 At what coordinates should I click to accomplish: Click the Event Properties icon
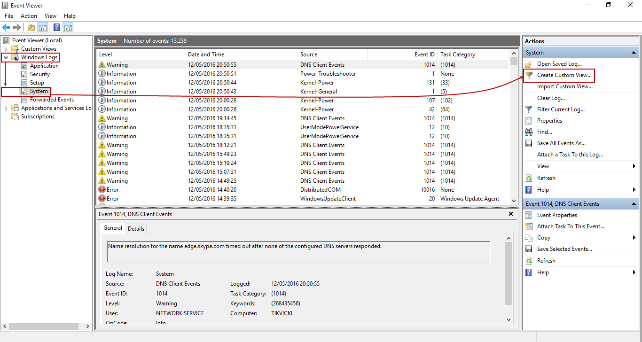[529, 215]
